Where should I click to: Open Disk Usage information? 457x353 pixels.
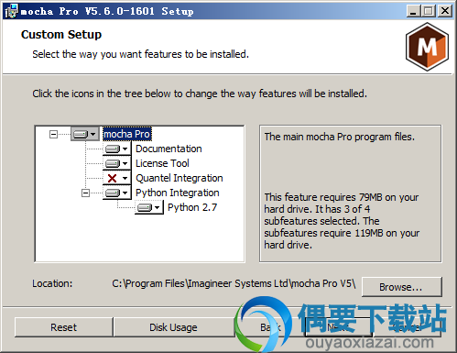pyautogui.click(x=173, y=327)
